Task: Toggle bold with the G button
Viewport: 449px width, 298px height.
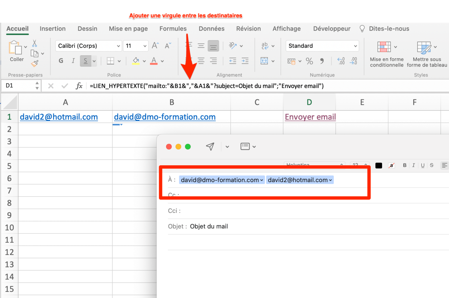Action: pyautogui.click(x=61, y=61)
